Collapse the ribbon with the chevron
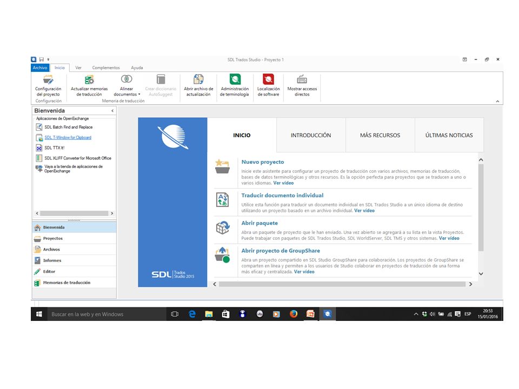Viewport: 519px width, 389px height. click(497, 102)
